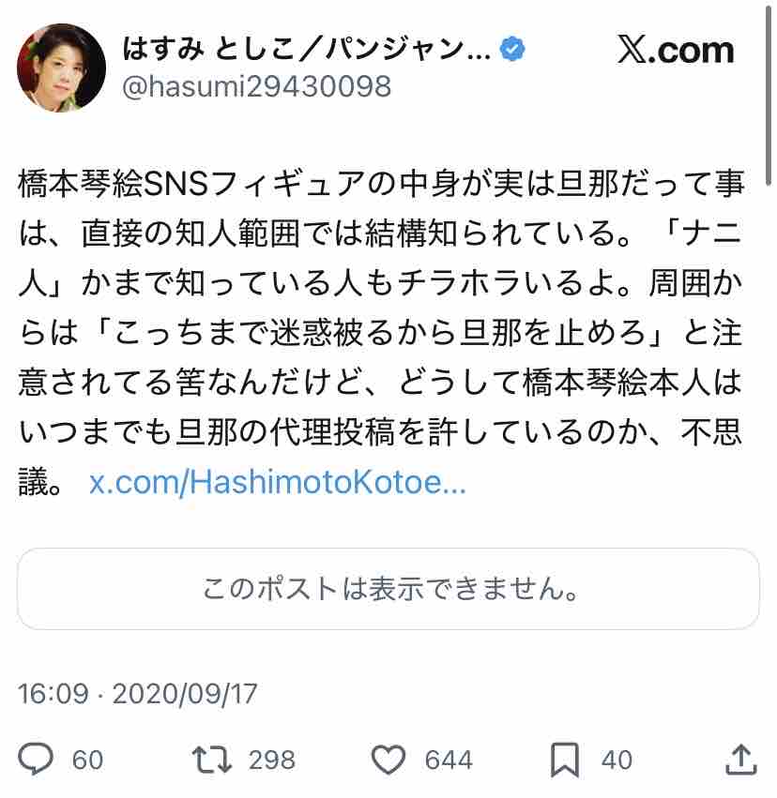Like the post with heart icon
Image resolution: width=777 pixels, height=798 pixels.
click(x=390, y=758)
